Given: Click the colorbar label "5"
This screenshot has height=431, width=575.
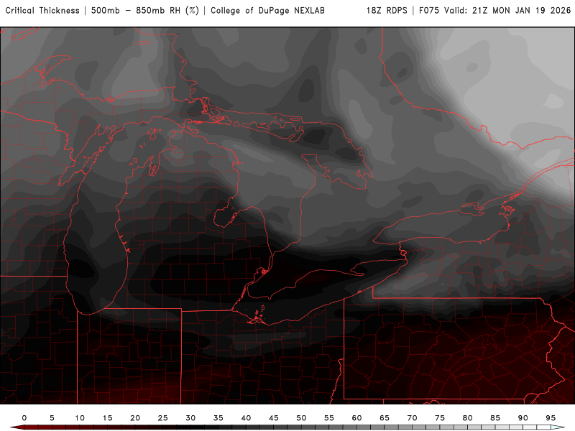Looking at the screenshot, I should (52, 418).
